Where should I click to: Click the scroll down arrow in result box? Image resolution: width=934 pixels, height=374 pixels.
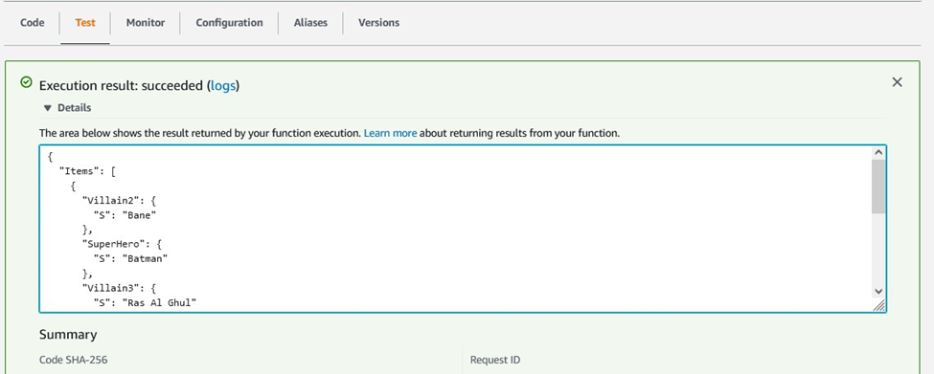(878, 291)
